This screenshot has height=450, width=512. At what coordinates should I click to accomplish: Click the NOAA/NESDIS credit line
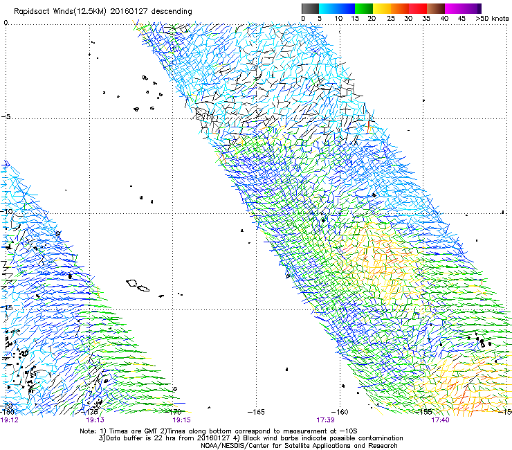pyautogui.click(x=299, y=446)
